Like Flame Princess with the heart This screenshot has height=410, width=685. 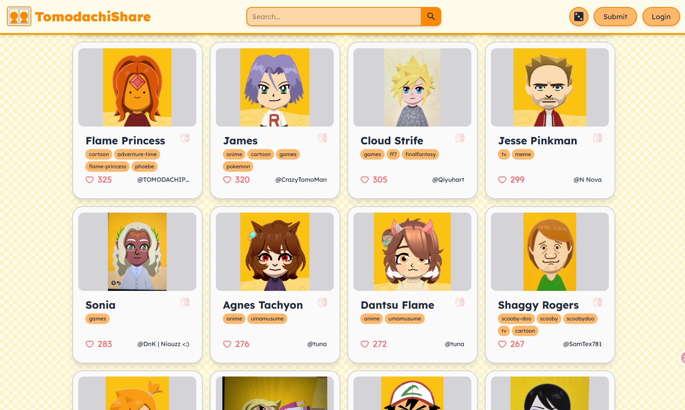pos(90,180)
